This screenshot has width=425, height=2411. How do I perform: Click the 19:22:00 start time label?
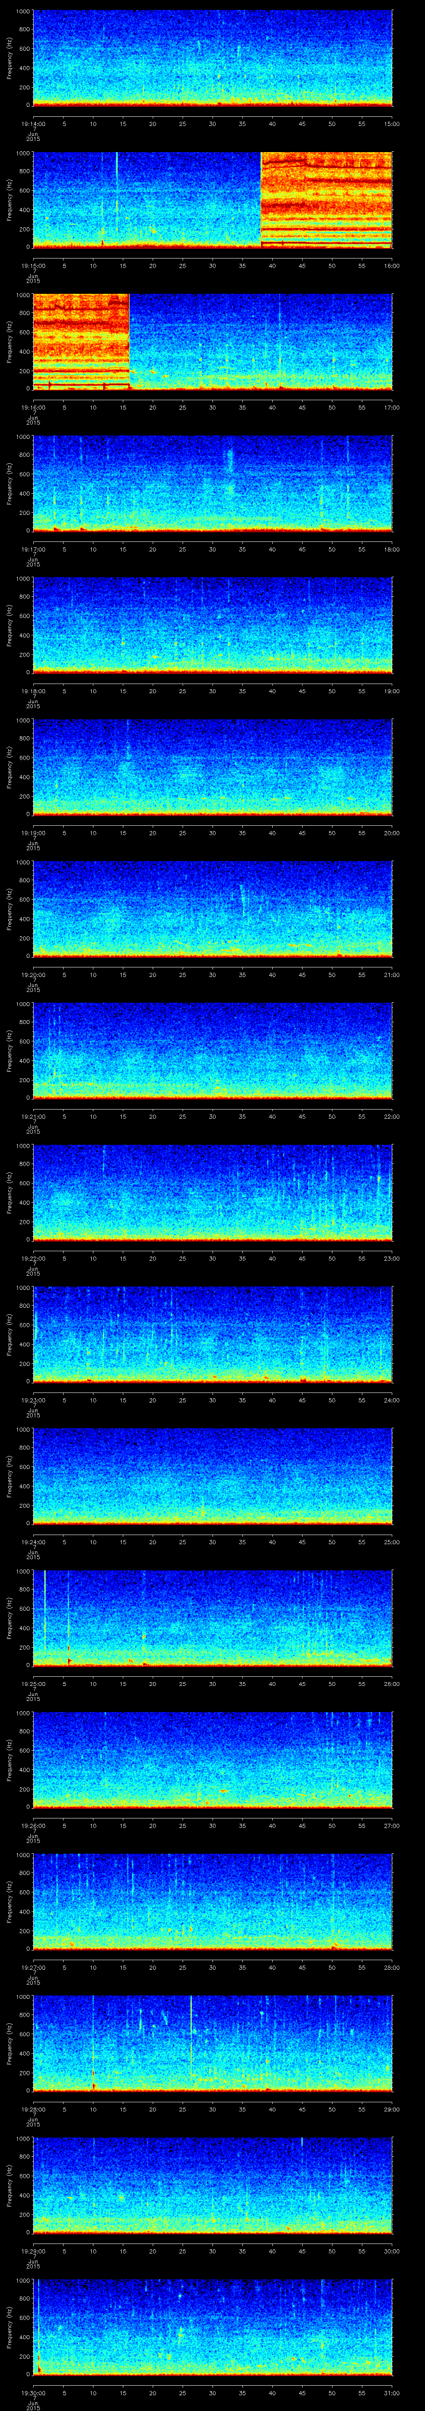[33, 1258]
